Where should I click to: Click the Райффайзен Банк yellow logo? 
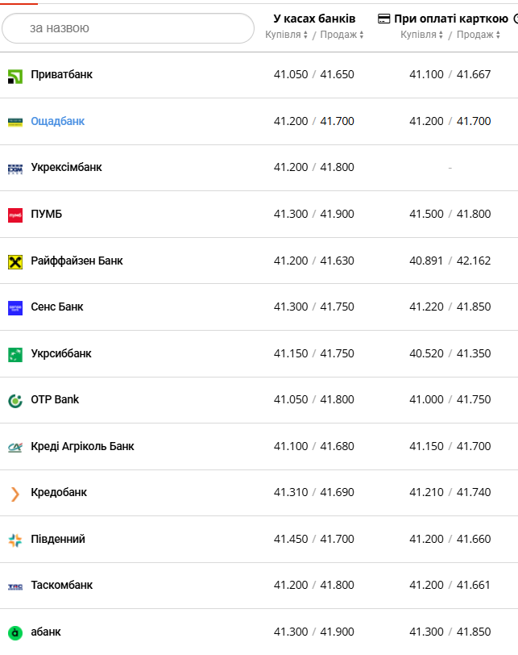15,261
